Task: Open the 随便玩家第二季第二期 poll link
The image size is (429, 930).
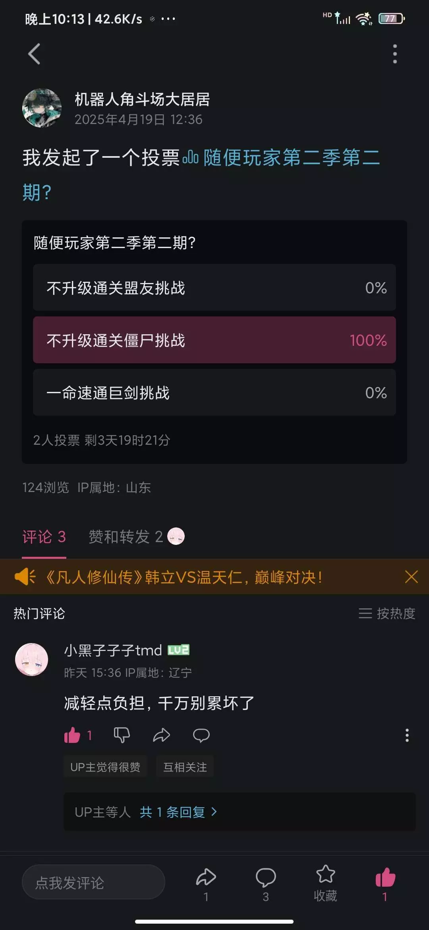Action: [291, 158]
